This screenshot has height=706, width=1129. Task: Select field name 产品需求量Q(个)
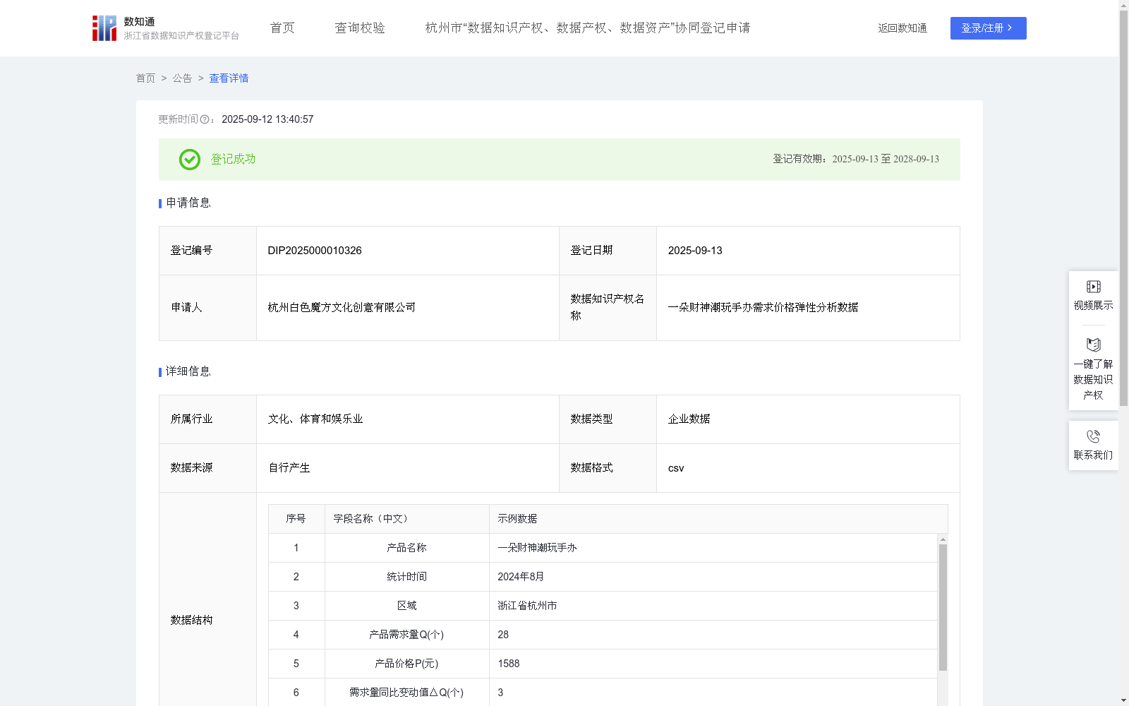click(406, 635)
